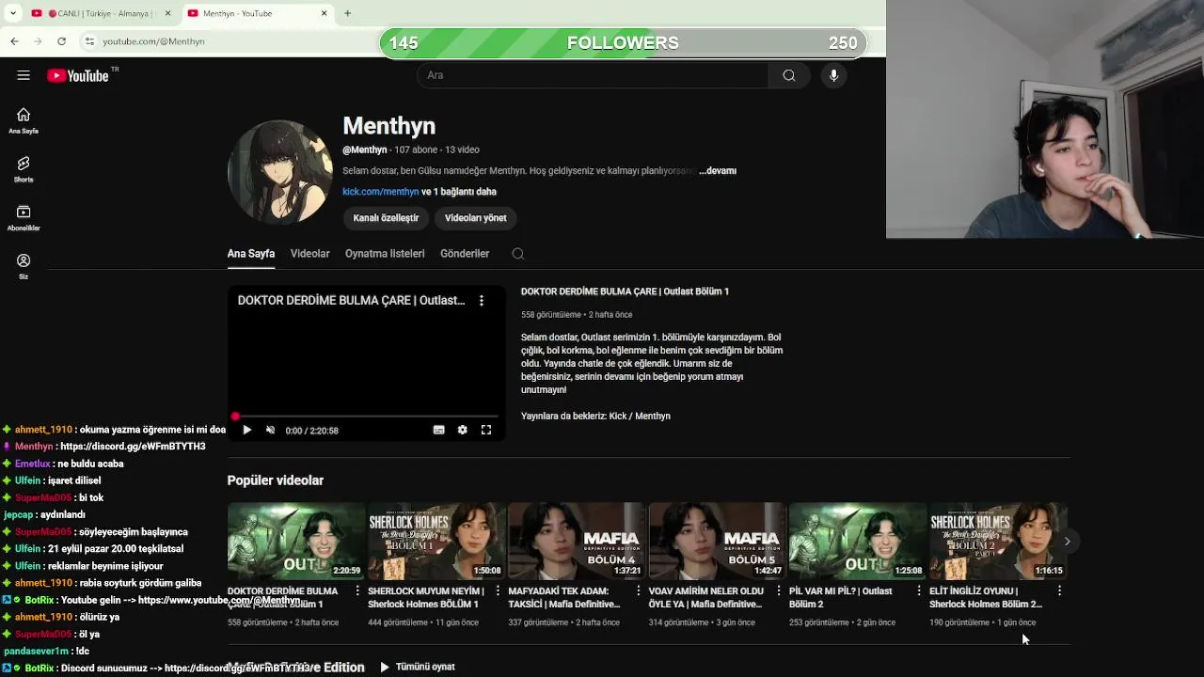Viewport: 1204px width, 677px height.
Task: Search within channel using magnifier icon
Action: [x=518, y=254]
